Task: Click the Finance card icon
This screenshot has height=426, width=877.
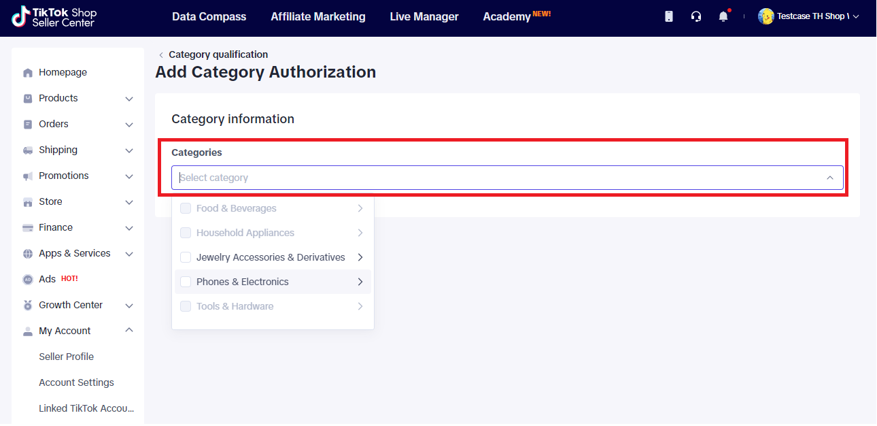Action: [x=28, y=228]
